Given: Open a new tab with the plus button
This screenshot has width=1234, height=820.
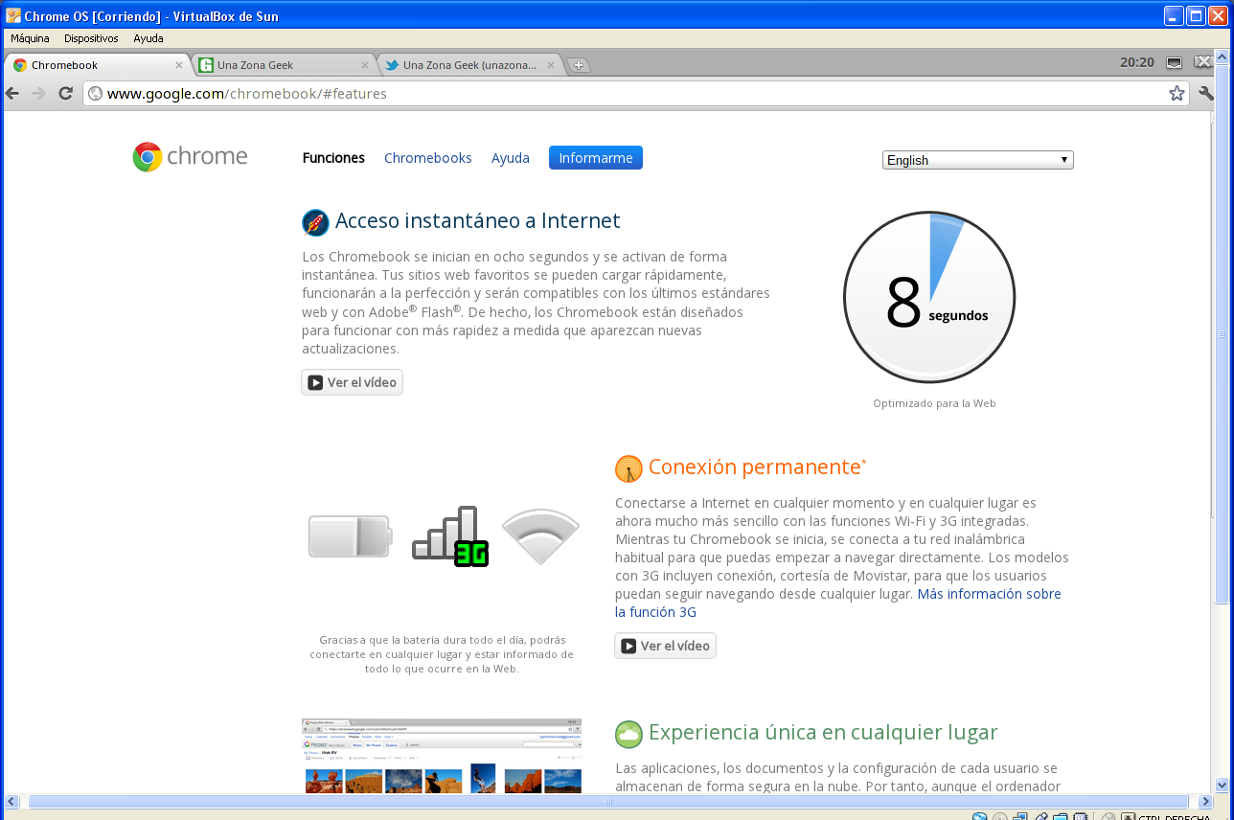Looking at the screenshot, I should (x=578, y=65).
